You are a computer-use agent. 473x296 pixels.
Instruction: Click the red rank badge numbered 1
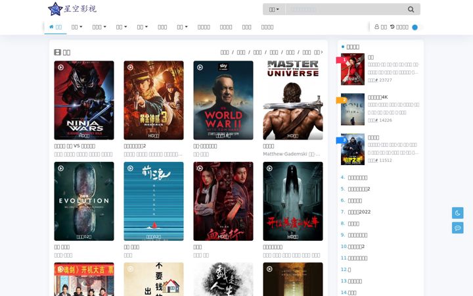(342, 60)
